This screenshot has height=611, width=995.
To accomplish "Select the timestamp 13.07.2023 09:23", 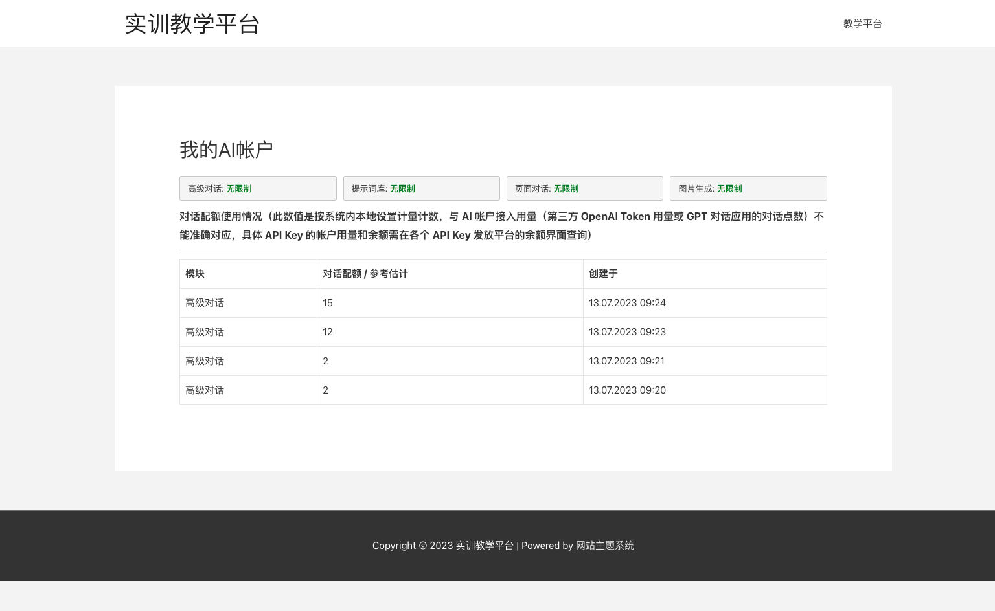I will click(627, 332).
